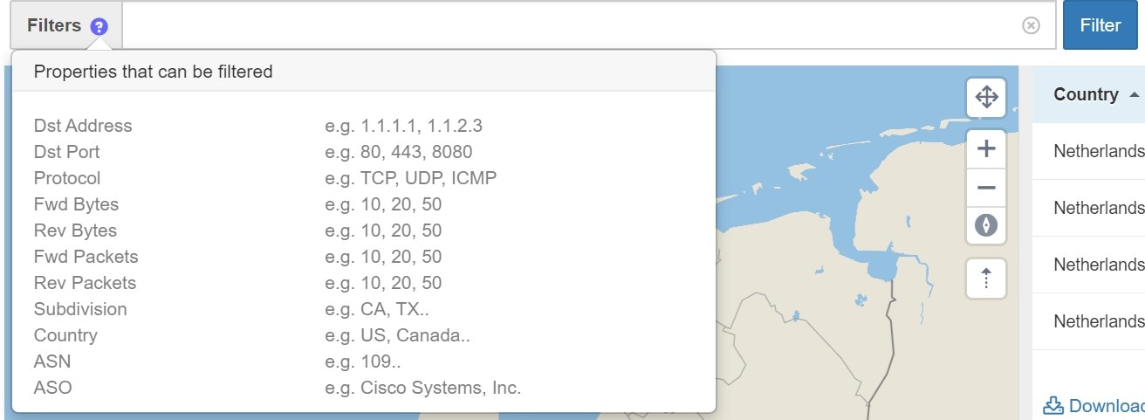Click the map pan (four-arrow) control
Viewport: 1145px width, 420px height.
tap(986, 96)
